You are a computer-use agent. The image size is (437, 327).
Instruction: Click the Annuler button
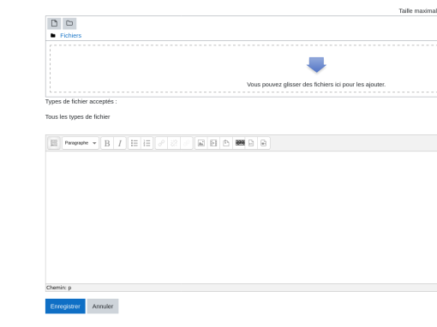pos(103,306)
